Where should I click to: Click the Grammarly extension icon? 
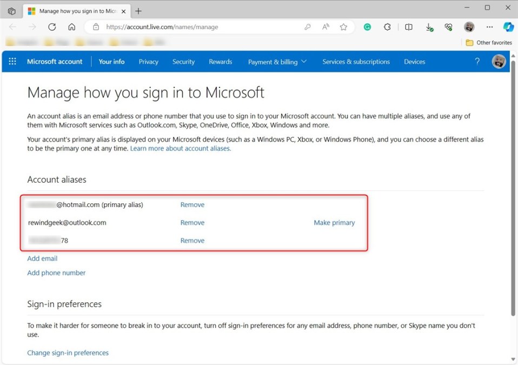coord(367,27)
